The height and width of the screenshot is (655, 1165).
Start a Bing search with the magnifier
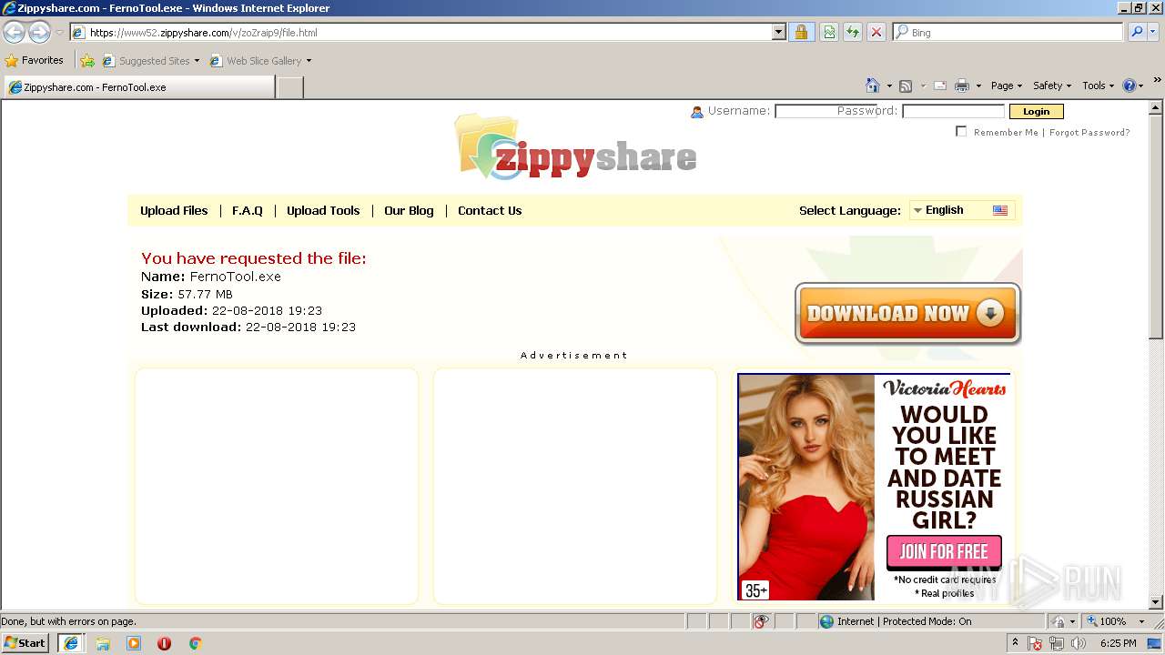click(1135, 33)
